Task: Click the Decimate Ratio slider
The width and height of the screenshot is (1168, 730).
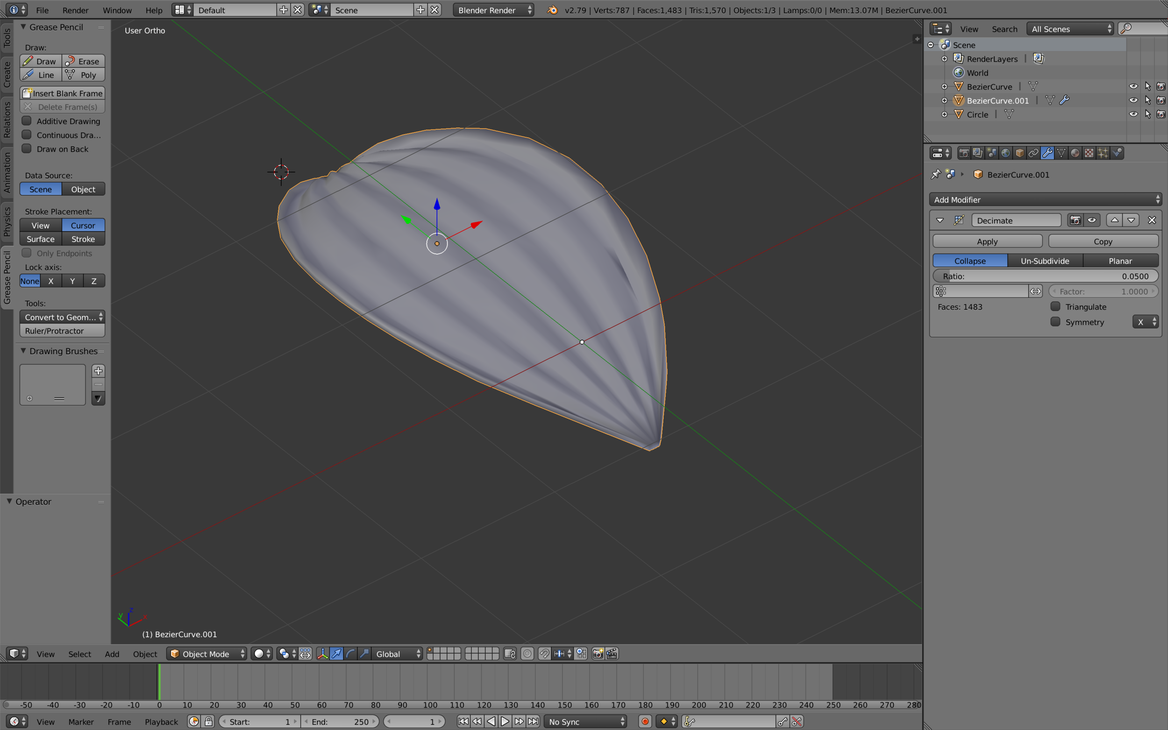Action: pos(1045,276)
